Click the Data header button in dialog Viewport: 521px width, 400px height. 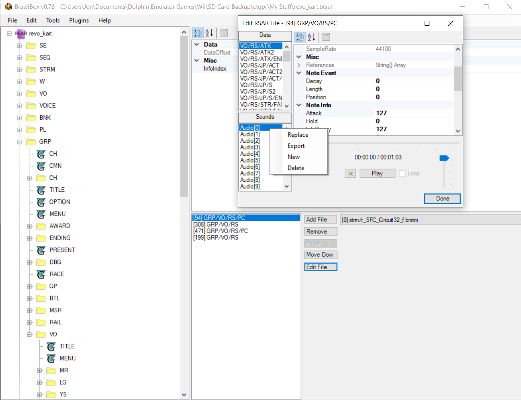point(265,36)
